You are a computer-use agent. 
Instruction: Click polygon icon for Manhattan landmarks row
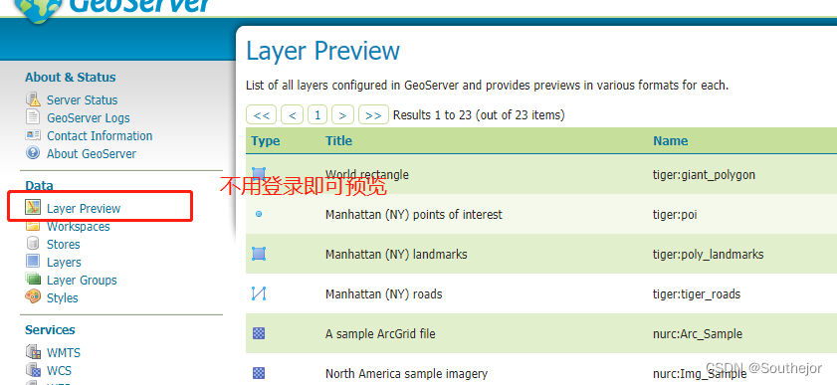[259, 254]
